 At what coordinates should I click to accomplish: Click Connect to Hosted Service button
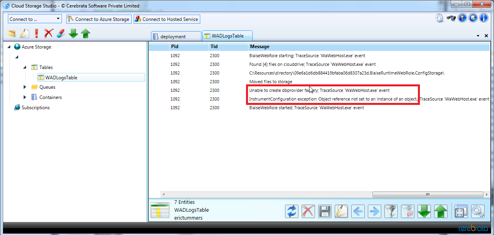click(x=166, y=19)
